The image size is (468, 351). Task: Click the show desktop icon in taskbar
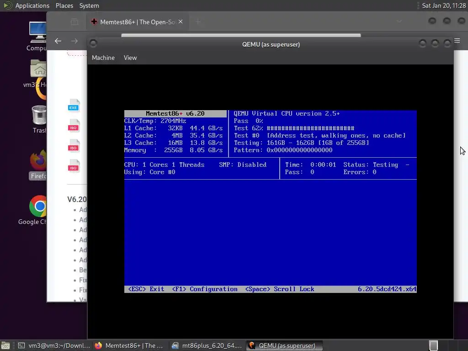coord(5,346)
